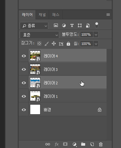Hide 레이어 4 with its eye icon
Image resolution: width=121 pixels, height=148 pixels.
[x=24, y=56]
